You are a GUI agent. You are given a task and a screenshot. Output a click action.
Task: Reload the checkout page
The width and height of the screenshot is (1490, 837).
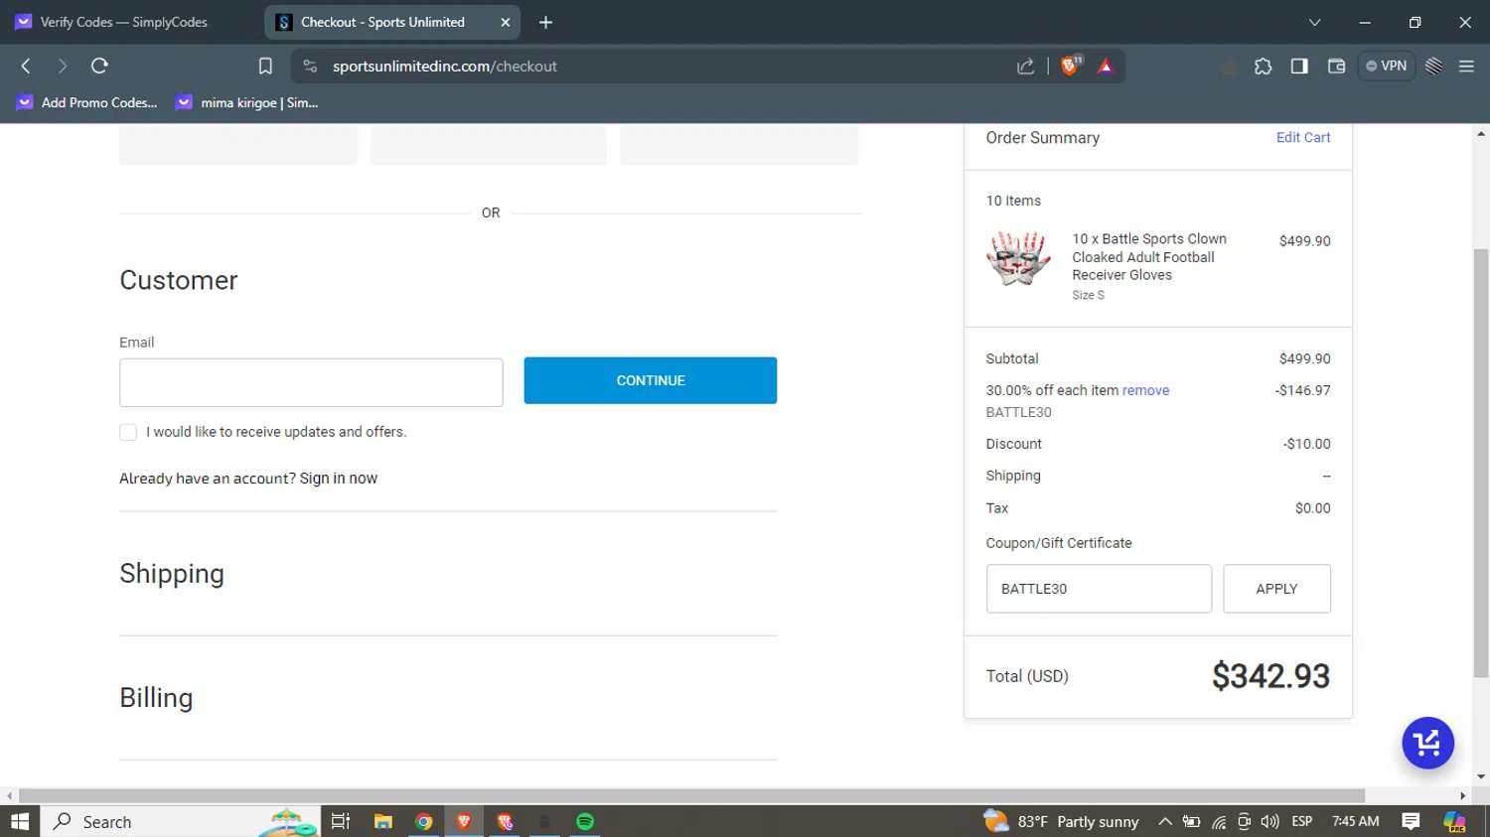point(99,67)
